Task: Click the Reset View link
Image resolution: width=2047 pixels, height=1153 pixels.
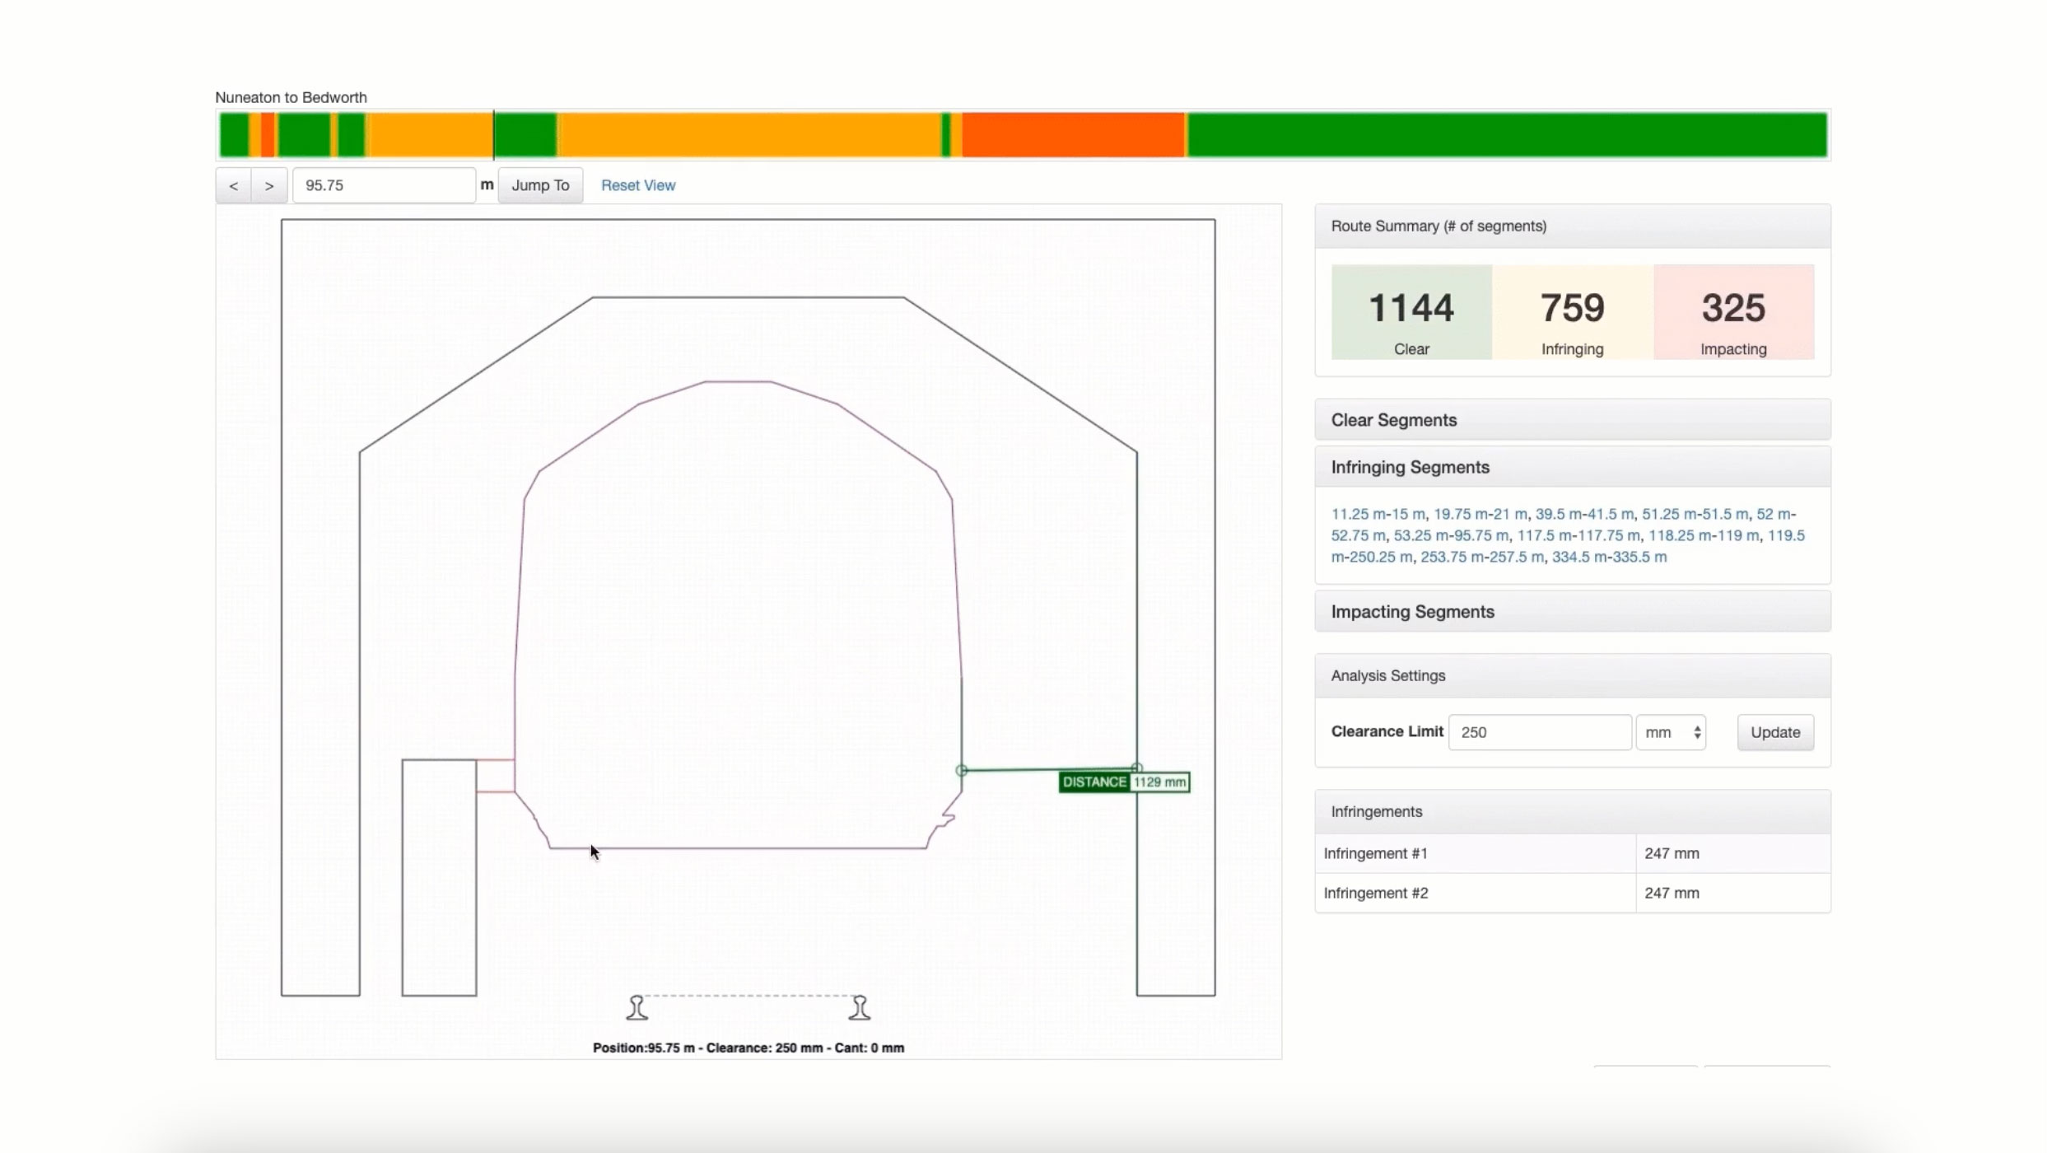Action: (x=637, y=184)
